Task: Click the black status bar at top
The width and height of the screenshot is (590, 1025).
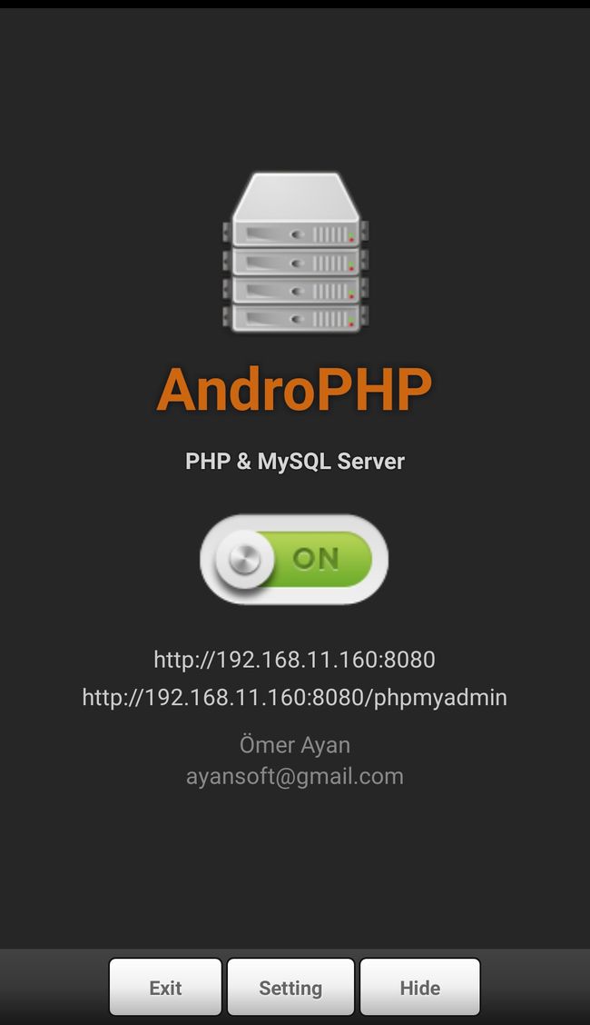Action: (x=295, y=4)
